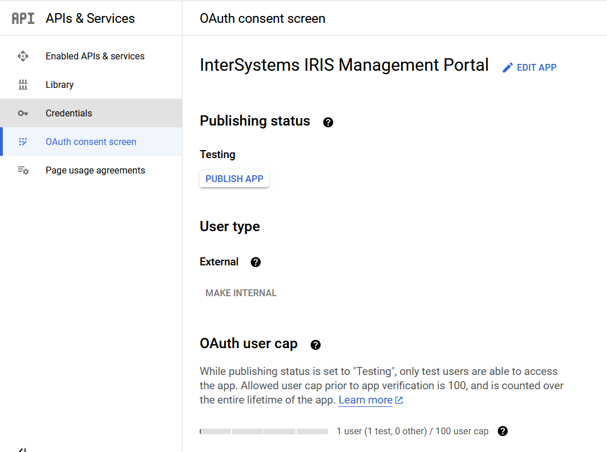
Task: Click the EDIT APP button
Action: coord(529,68)
